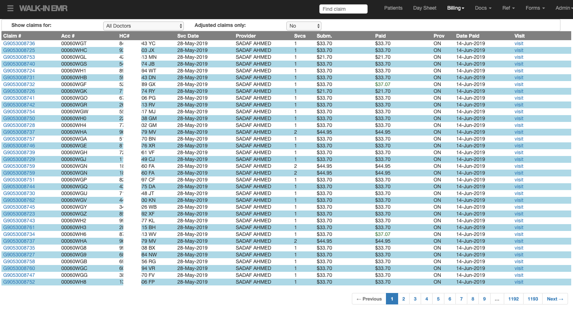This screenshot has height=317, width=573.
Task: Click visit link for account 00060WHC
Action: click(519, 50)
